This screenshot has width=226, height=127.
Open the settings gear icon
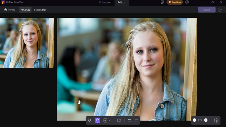click(x=220, y=10)
